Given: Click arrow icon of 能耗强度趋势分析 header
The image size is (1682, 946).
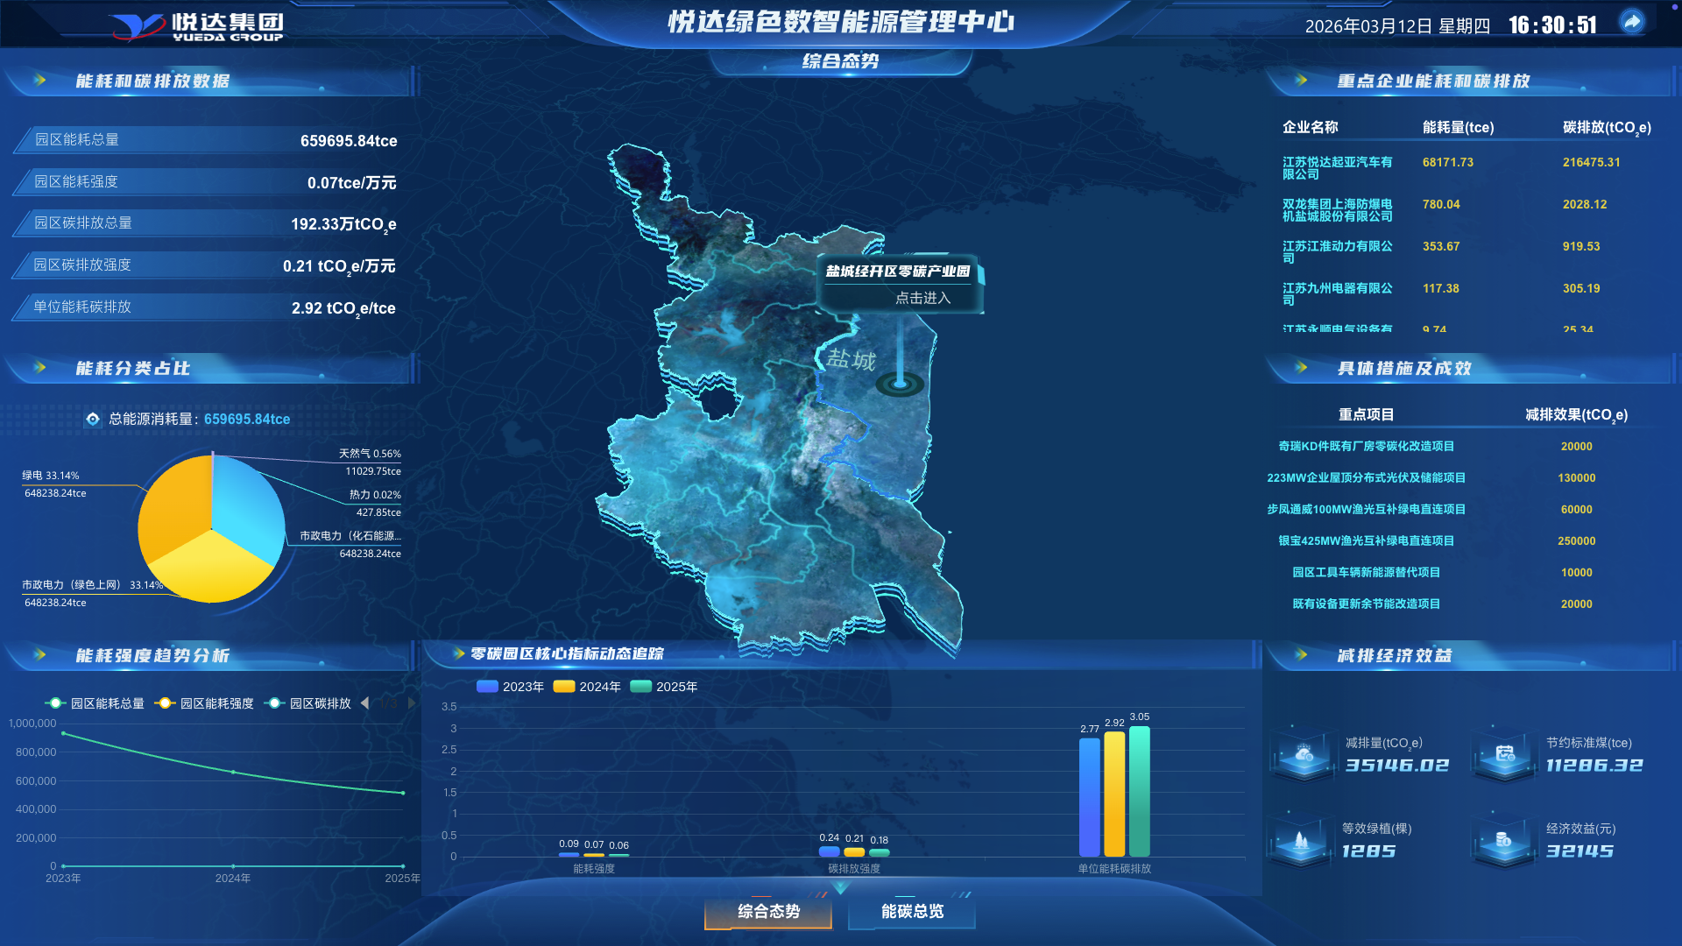Looking at the screenshot, I should click(39, 654).
